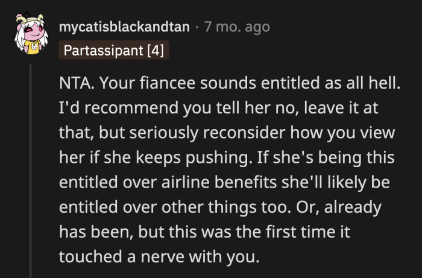This screenshot has height=278, width=422.
Task: Select the Partassipant [4] flair badge
Action: click(x=114, y=49)
